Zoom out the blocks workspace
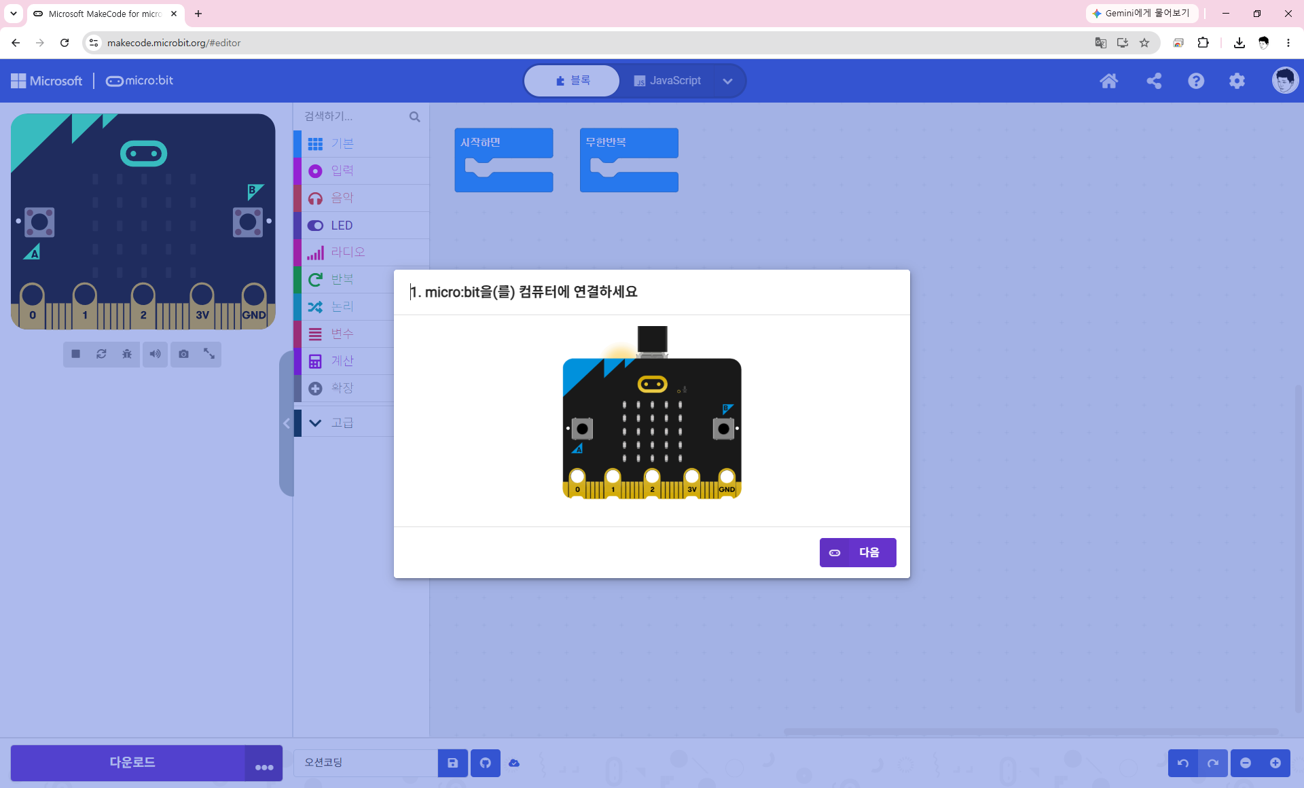This screenshot has width=1304, height=788. (x=1246, y=763)
